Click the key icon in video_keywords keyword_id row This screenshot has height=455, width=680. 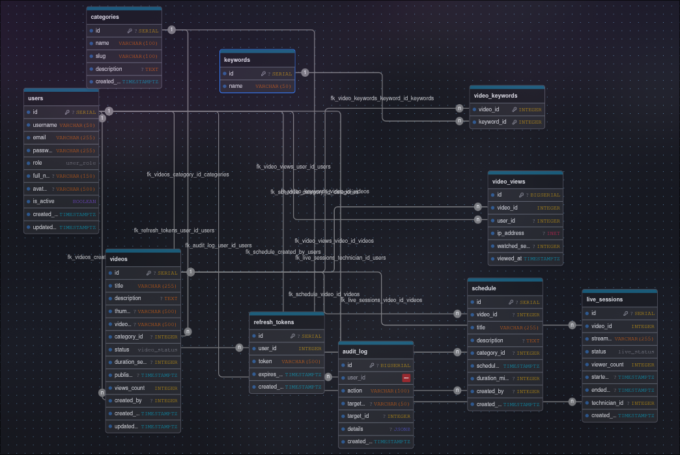pos(515,122)
